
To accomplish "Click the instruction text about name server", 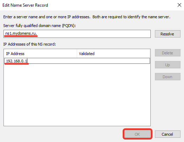I will click(87, 17).
